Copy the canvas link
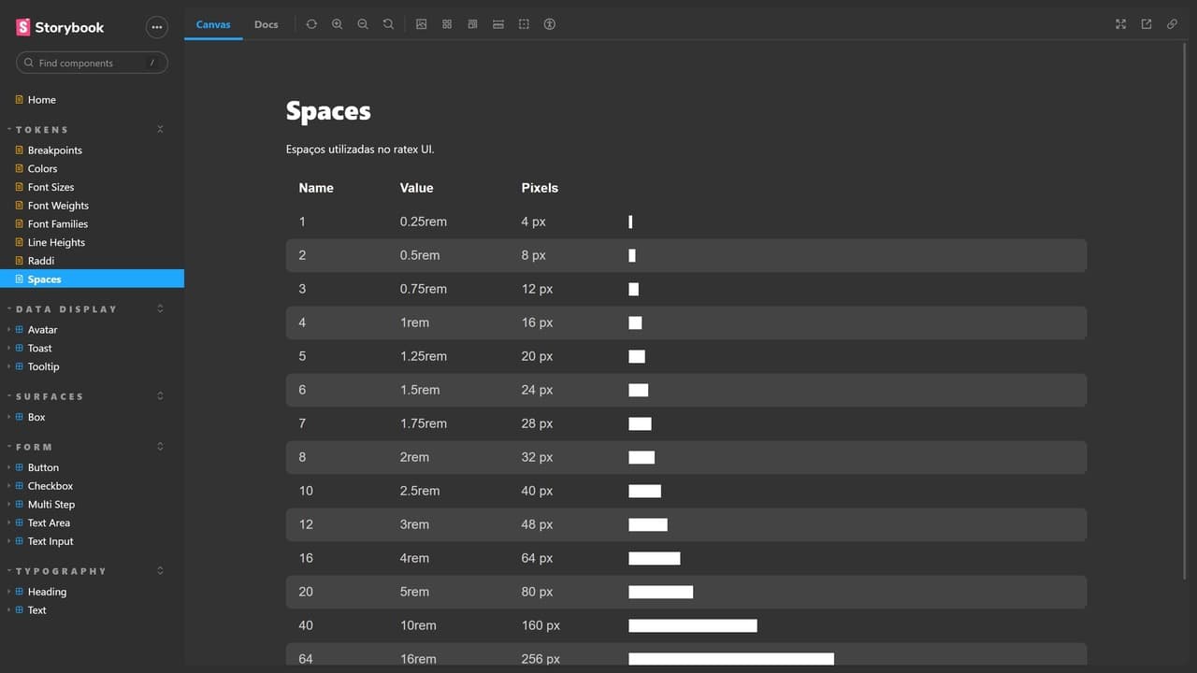 pos(1172,24)
